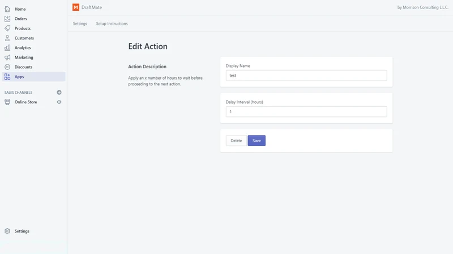Screen dimensions: 453x254
Task: Open Discounts section
Action: (23, 67)
